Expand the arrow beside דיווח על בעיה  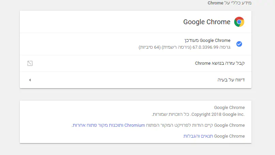tap(30, 80)
